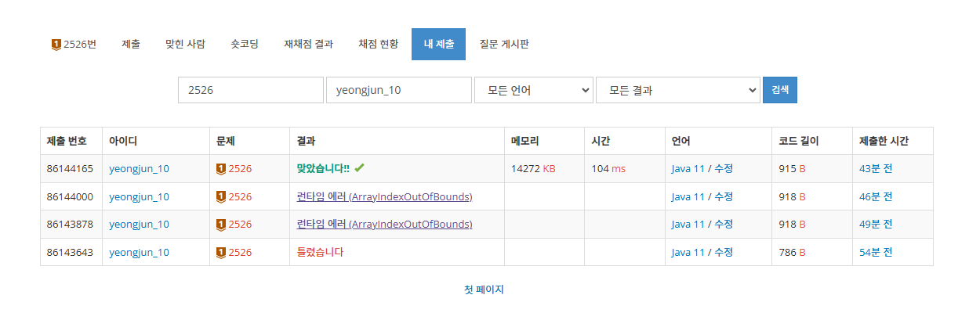
Task: Click the bronze badge in submission 86143643 row
Action: point(220,253)
